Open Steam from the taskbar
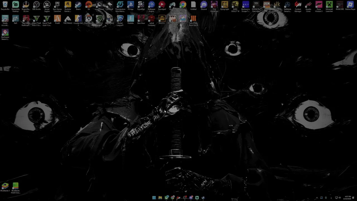Viewport: 357px width, 201px height. [203, 198]
